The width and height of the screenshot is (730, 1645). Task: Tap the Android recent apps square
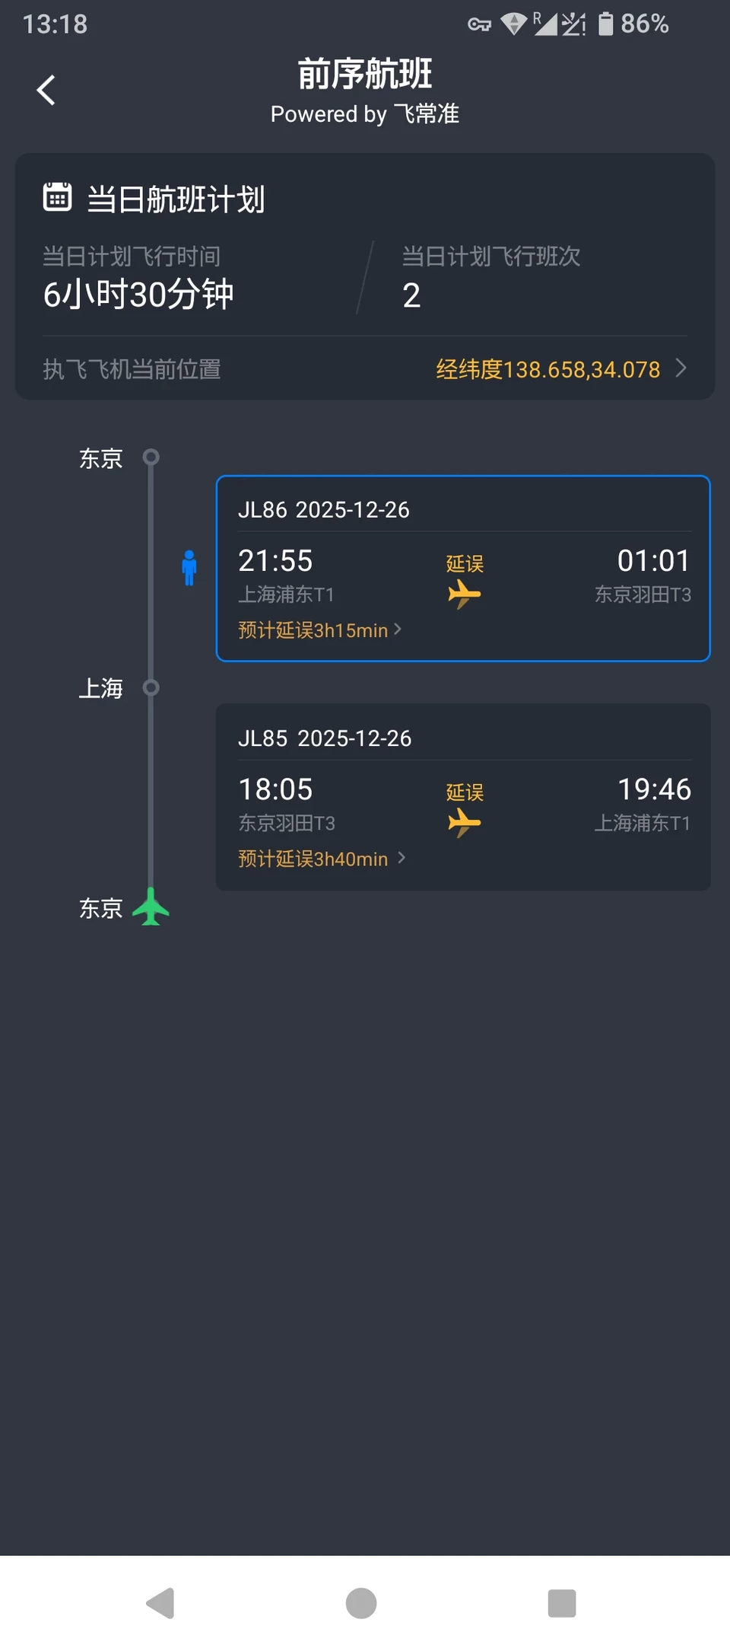pyautogui.click(x=561, y=1602)
